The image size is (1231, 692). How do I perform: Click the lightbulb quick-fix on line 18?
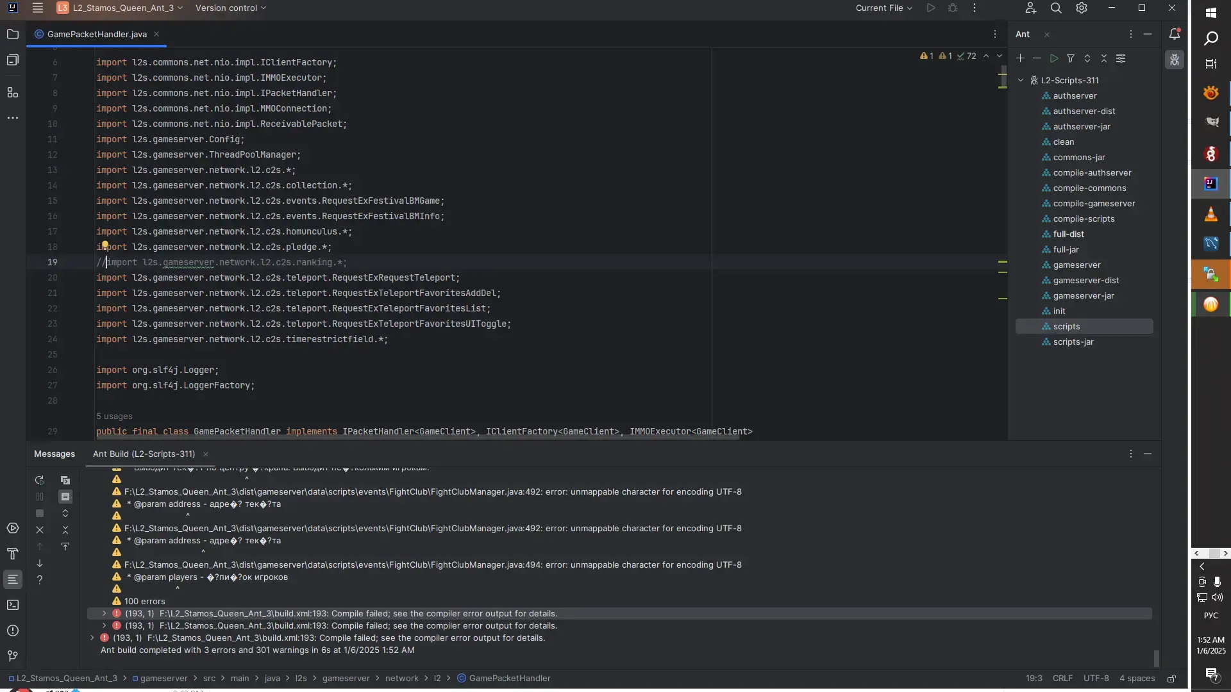coord(105,245)
